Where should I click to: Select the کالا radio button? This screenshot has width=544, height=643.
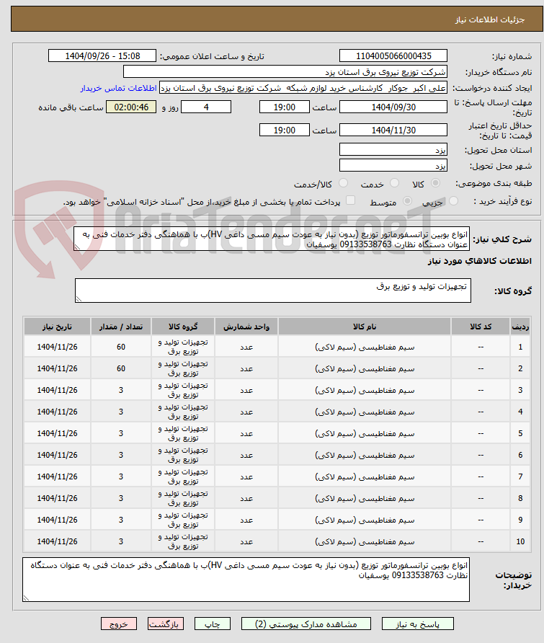pyautogui.click(x=436, y=183)
